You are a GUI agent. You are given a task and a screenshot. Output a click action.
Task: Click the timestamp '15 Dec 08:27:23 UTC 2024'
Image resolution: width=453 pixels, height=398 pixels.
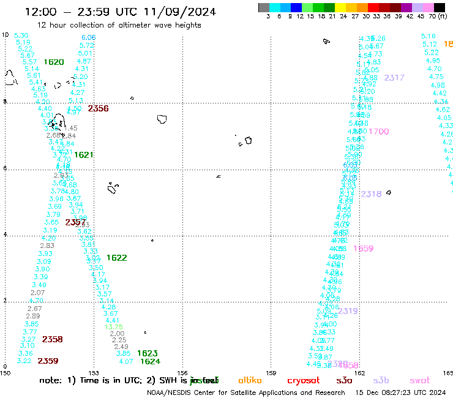(401, 393)
